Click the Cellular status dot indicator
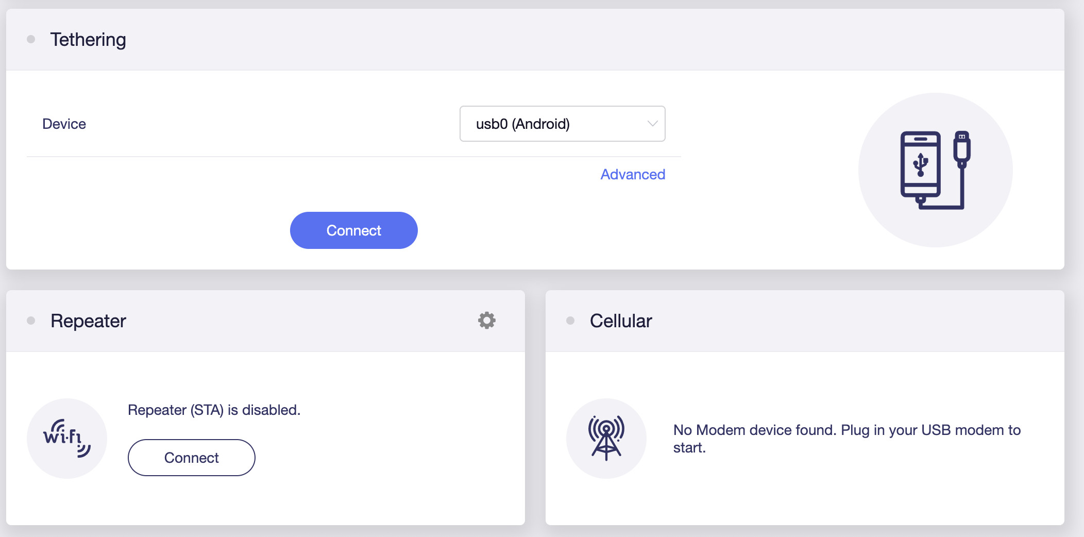 point(570,321)
